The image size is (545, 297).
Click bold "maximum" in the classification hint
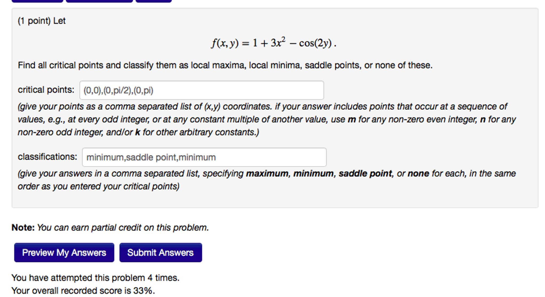(x=267, y=173)
